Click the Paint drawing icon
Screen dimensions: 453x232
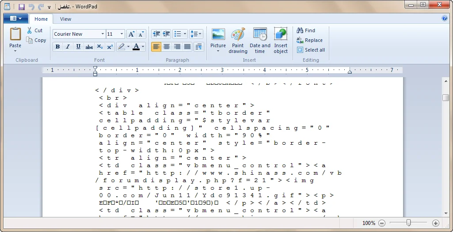pyautogui.click(x=238, y=35)
